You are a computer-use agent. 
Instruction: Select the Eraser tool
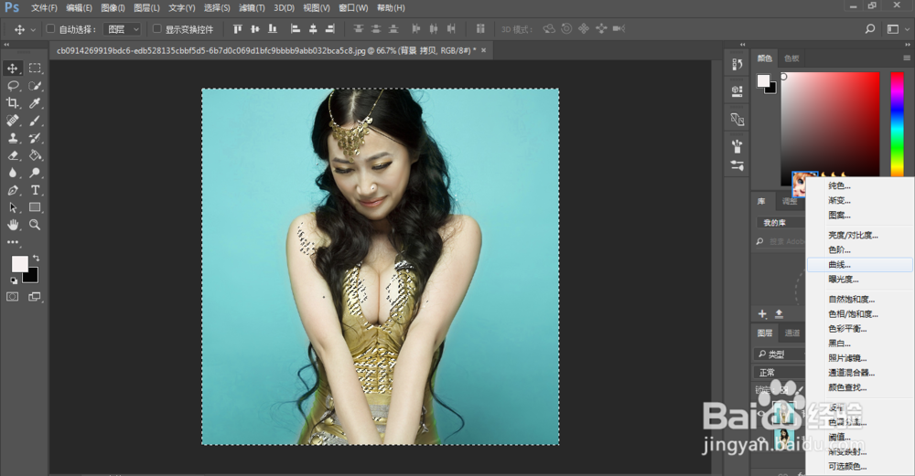12,155
